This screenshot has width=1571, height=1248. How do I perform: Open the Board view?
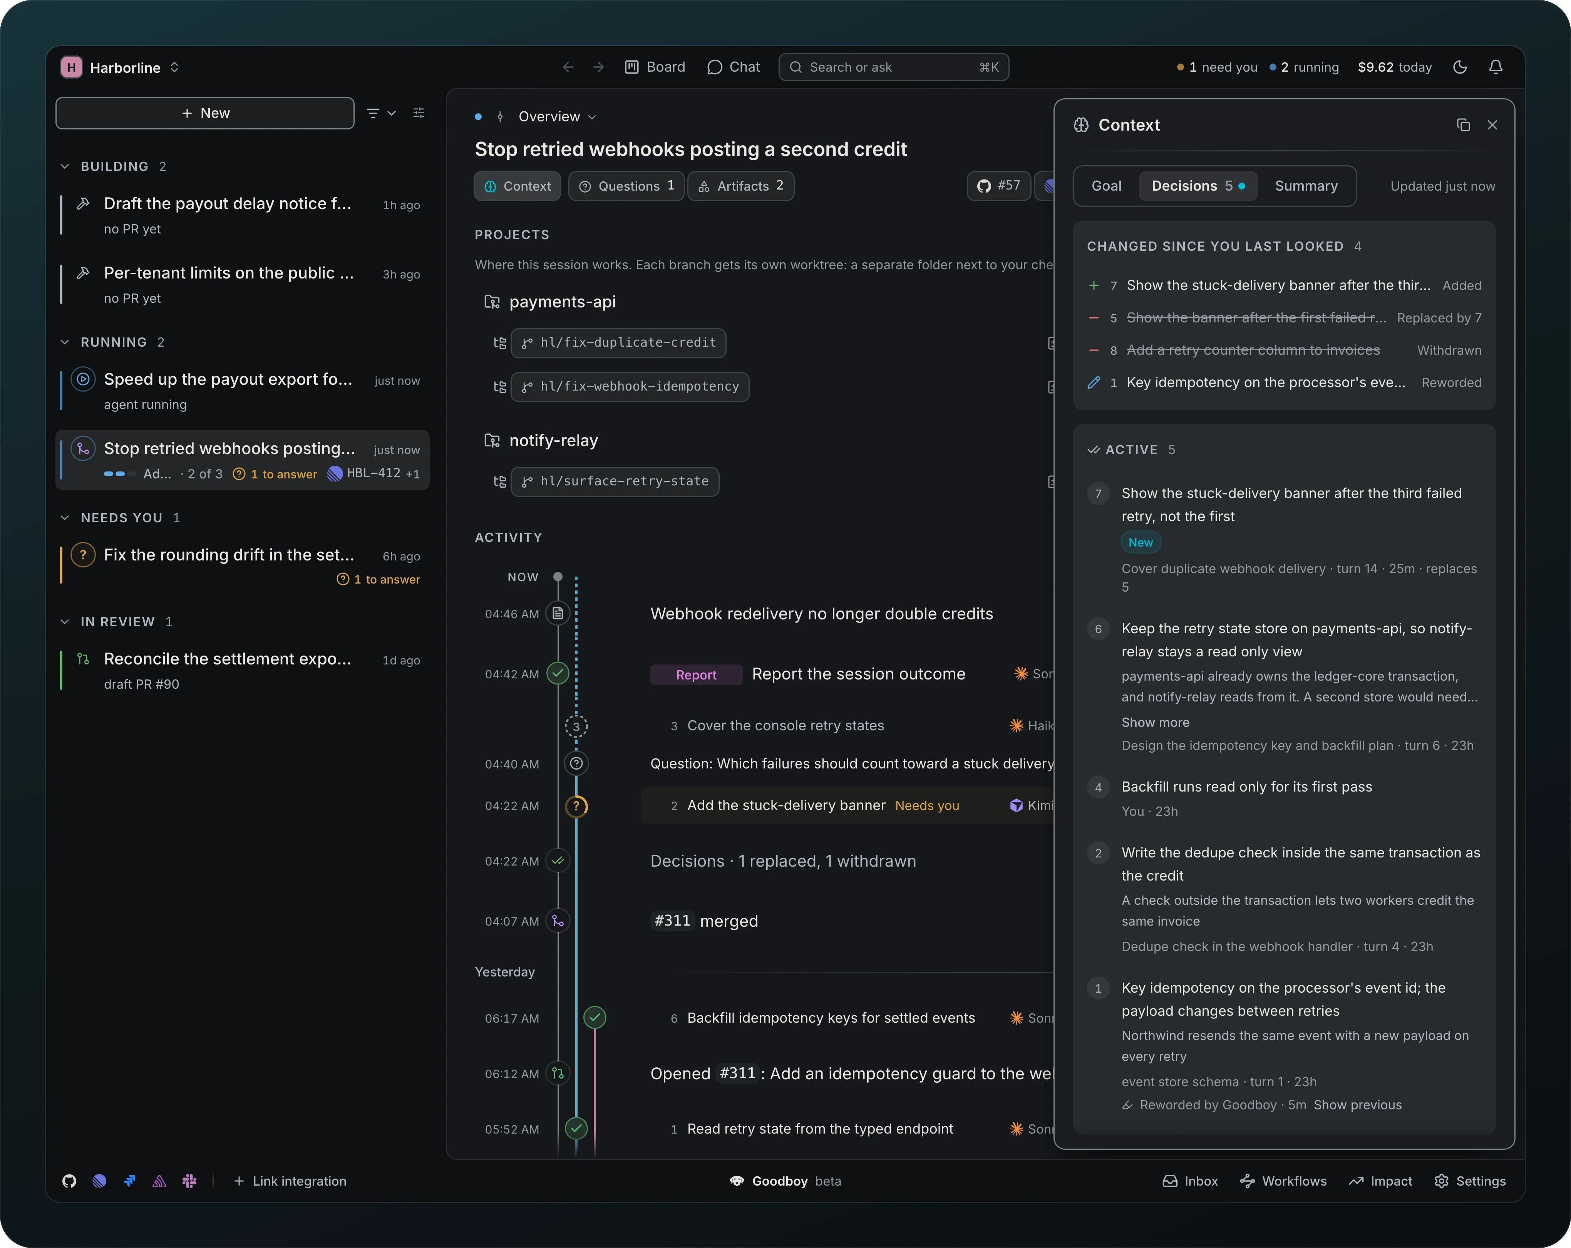[x=655, y=67]
